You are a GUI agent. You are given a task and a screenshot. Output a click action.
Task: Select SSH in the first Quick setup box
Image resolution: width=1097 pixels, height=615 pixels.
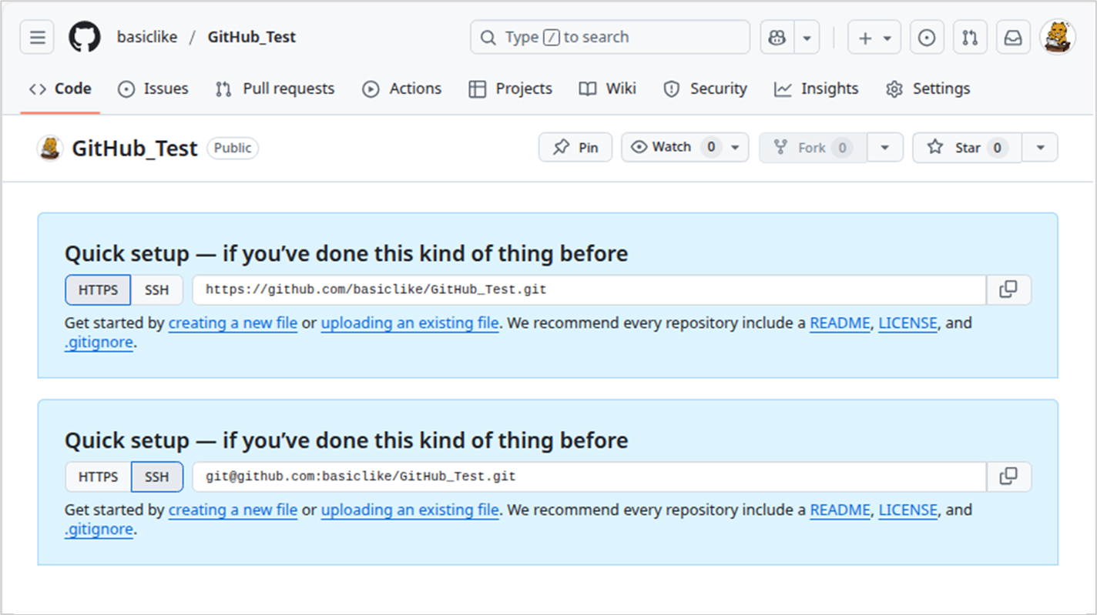[157, 290]
